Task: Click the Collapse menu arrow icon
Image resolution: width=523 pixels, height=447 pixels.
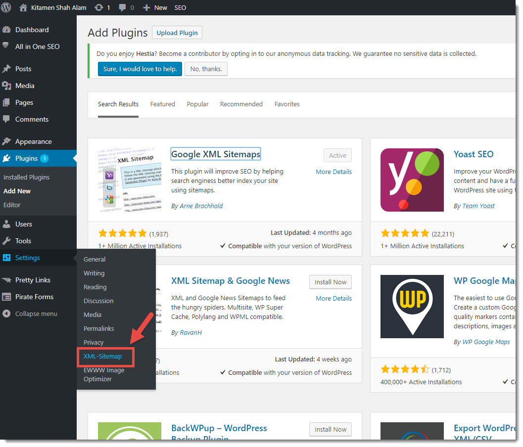Action: click(6, 313)
